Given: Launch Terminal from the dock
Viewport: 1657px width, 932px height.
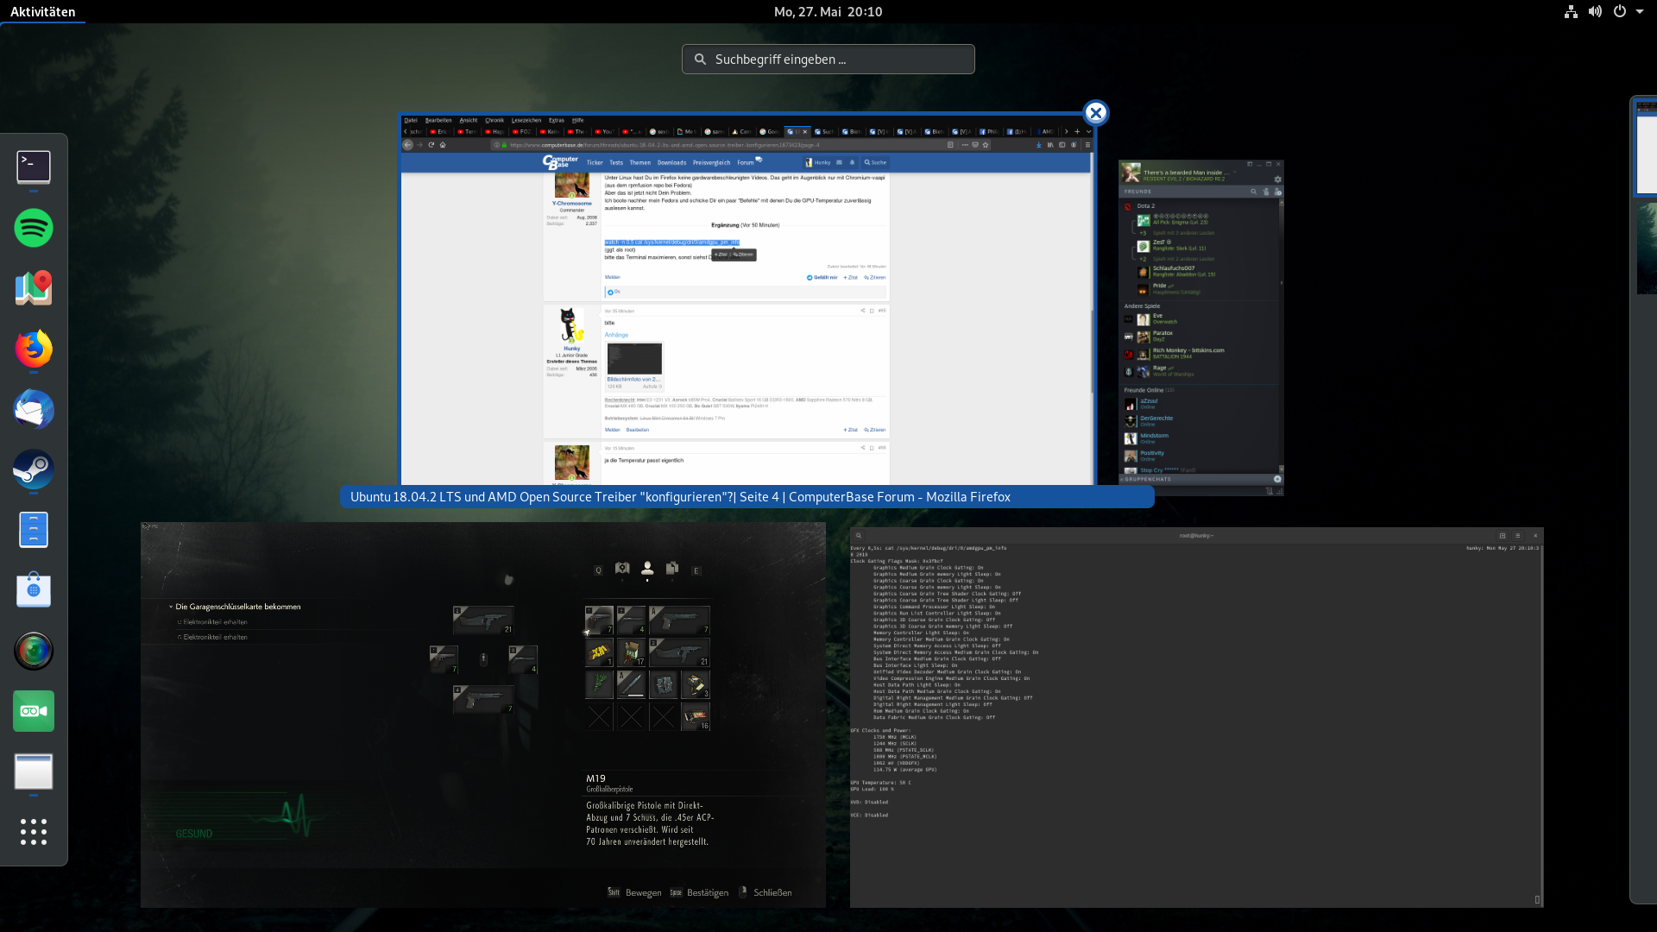Looking at the screenshot, I should click(34, 167).
